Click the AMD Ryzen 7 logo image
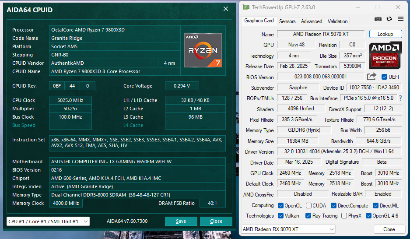 203,50
